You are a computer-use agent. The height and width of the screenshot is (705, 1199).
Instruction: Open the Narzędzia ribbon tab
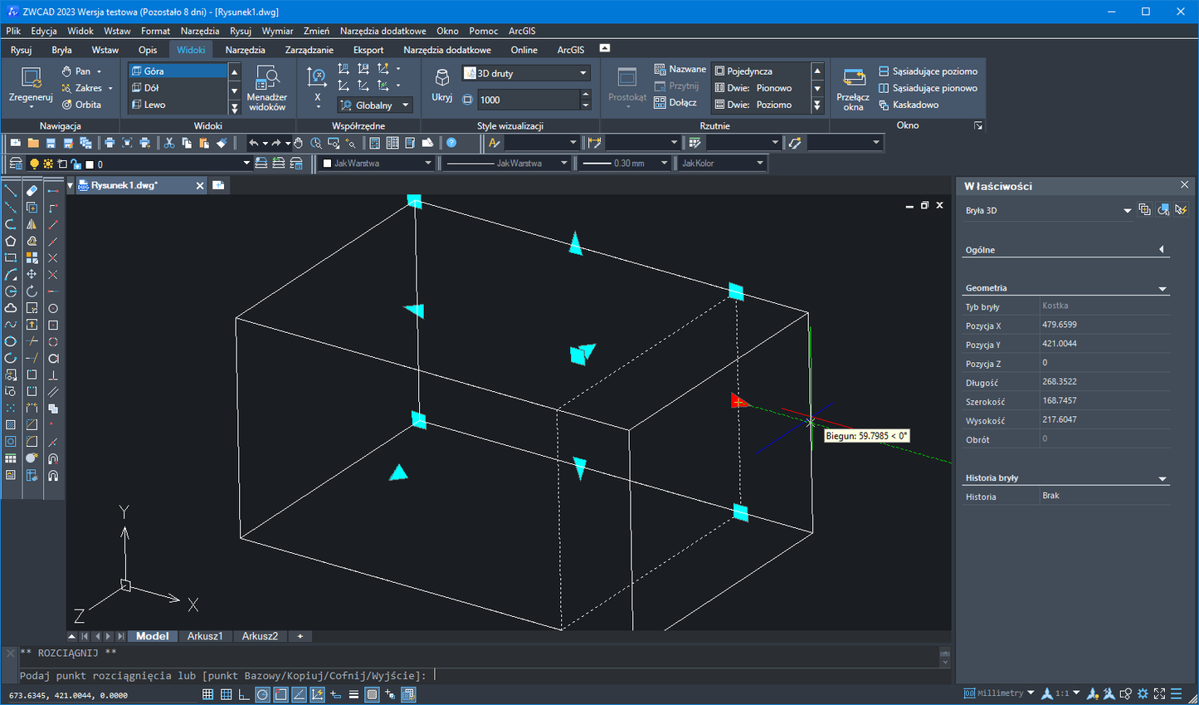tap(245, 50)
